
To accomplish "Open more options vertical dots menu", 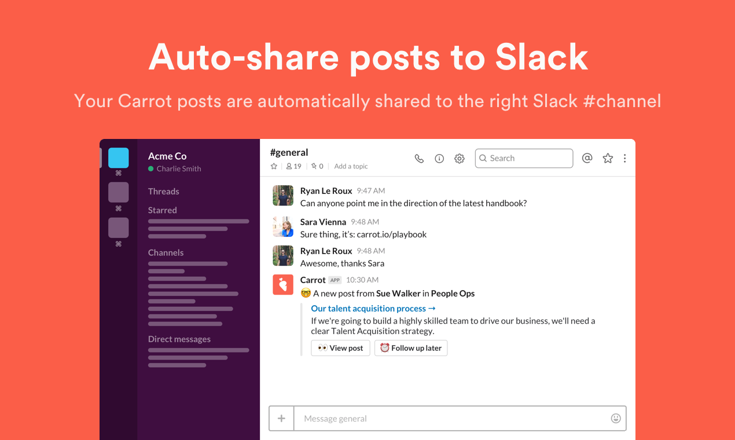I will pos(624,158).
